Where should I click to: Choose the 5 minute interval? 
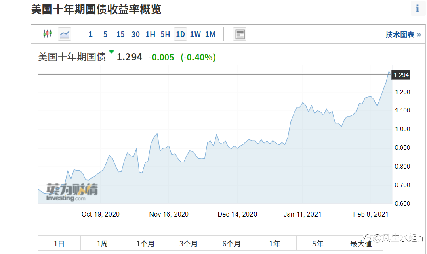tap(105, 35)
